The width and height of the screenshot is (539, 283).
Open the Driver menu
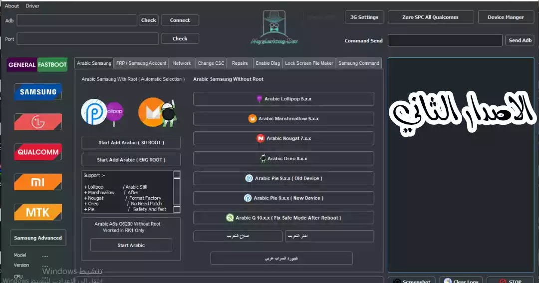tap(32, 6)
